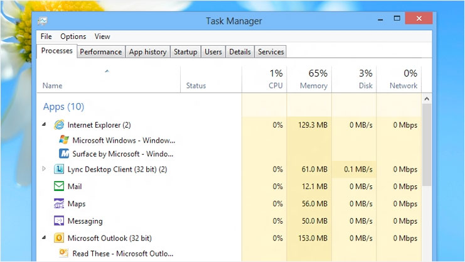Open the Options menu
The width and height of the screenshot is (465, 262).
[x=73, y=36]
